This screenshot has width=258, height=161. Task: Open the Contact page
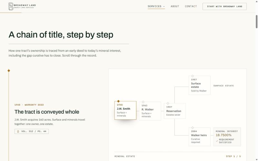click(x=191, y=6)
